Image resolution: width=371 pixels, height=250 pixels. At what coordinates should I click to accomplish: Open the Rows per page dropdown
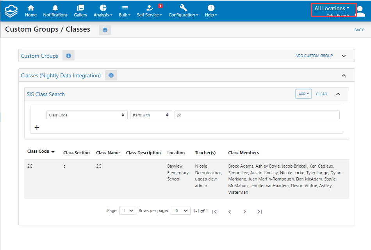(x=180, y=211)
